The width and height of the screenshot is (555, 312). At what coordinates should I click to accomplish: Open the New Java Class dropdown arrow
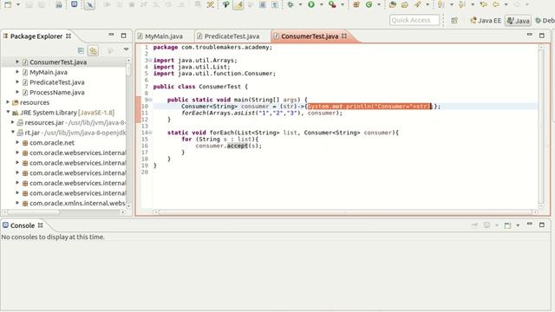[379, 4]
